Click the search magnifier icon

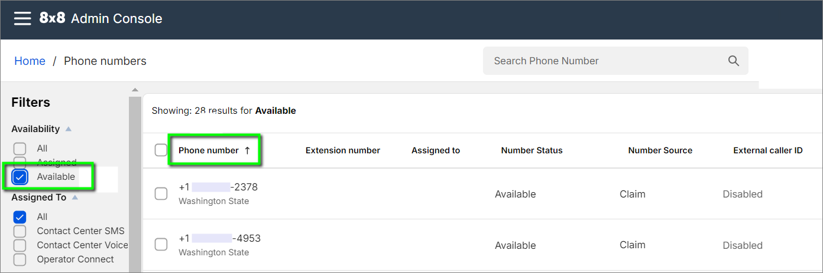click(734, 61)
